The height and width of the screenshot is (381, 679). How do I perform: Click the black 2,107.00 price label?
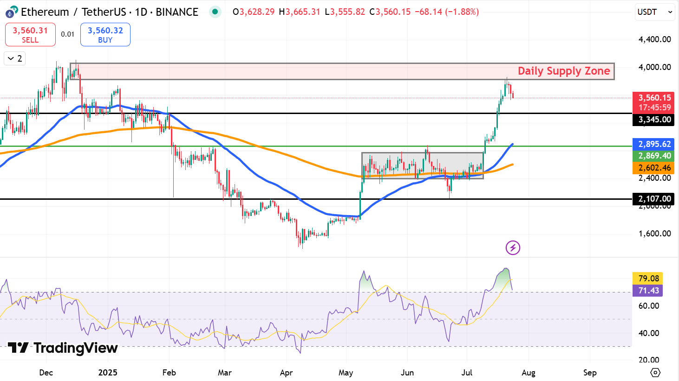click(654, 199)
